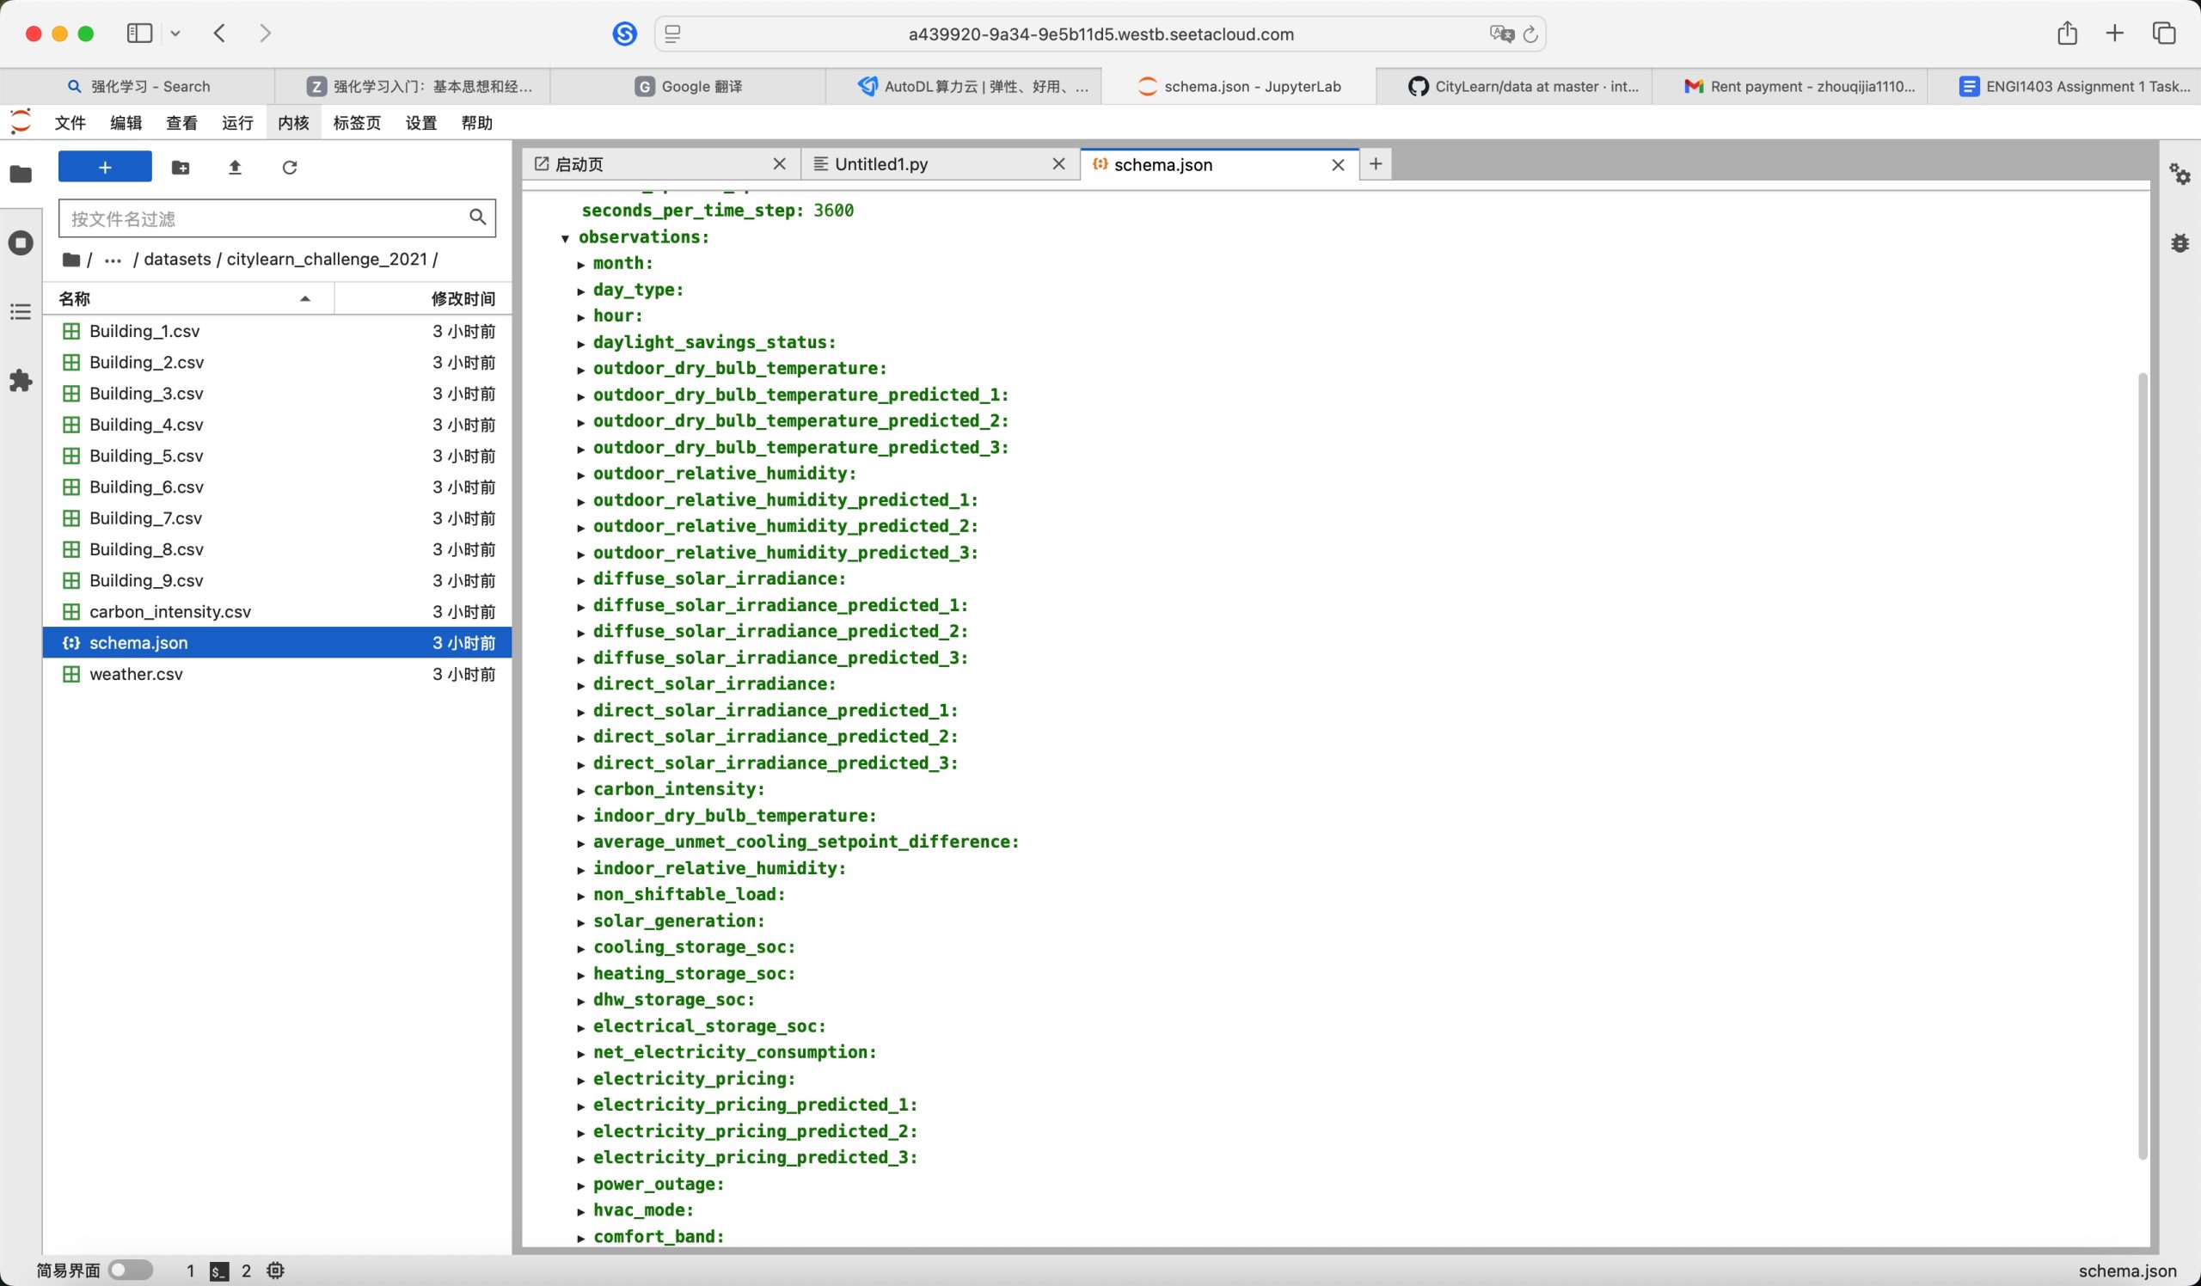Expand the electricity_pricing node

(581, 1080)
